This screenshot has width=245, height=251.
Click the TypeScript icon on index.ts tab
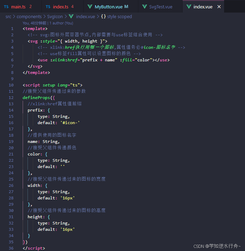coord(48,7)
